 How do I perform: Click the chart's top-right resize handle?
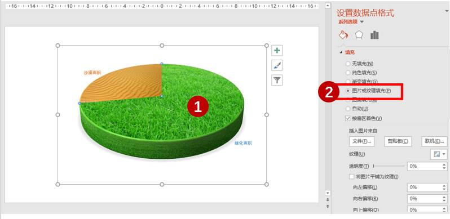coord(267,46)
